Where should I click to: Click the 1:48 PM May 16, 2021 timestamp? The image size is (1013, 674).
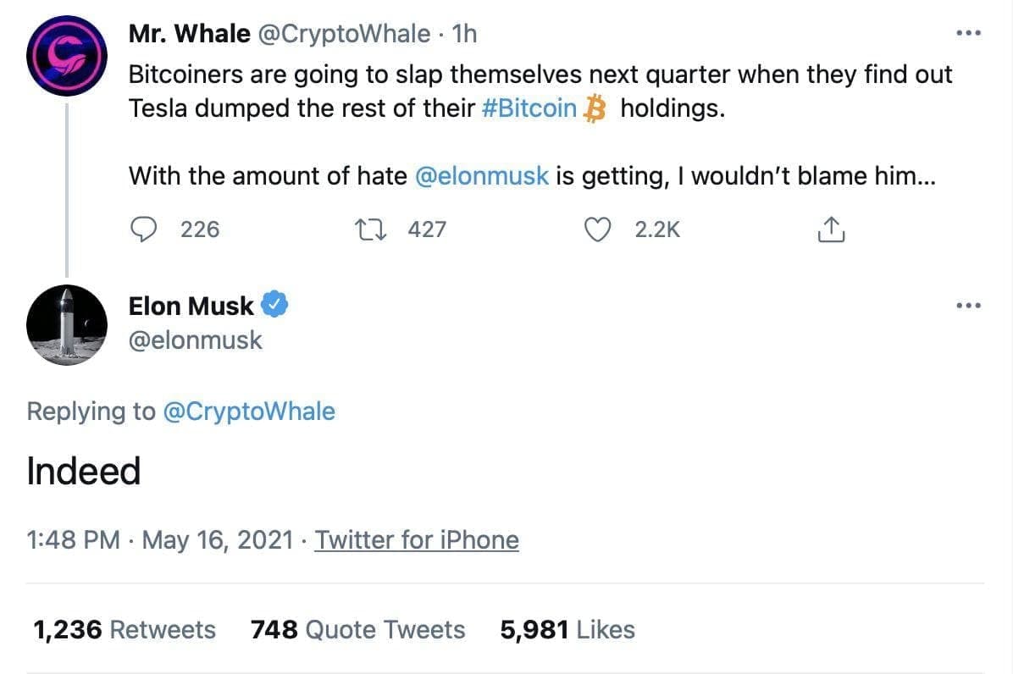tap(160, 539)
